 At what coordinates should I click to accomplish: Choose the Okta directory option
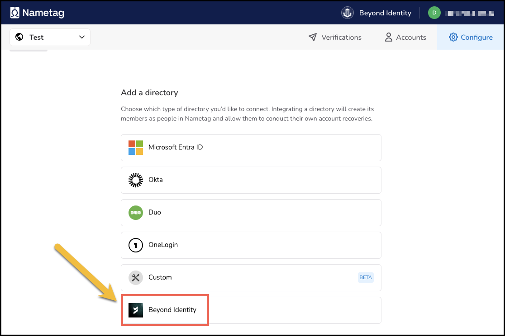click(x=251, y=180)
